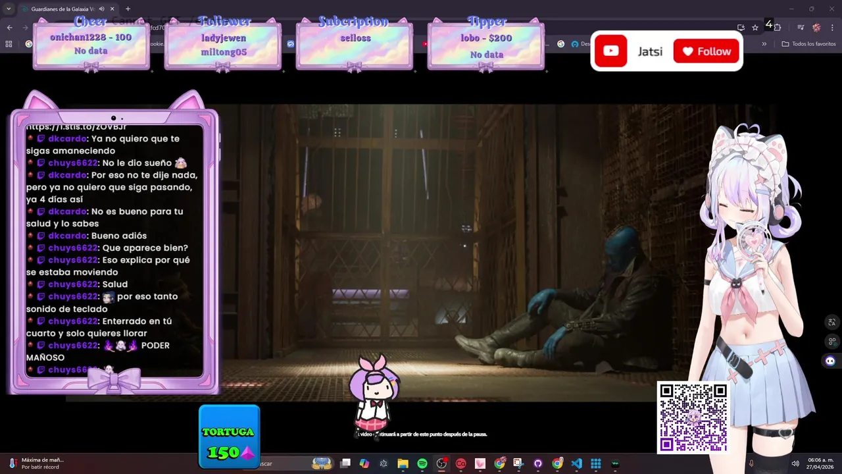Close the Guardianes de la Galaxia tab
The image size is (842, 474).
[x=112, y=9]
